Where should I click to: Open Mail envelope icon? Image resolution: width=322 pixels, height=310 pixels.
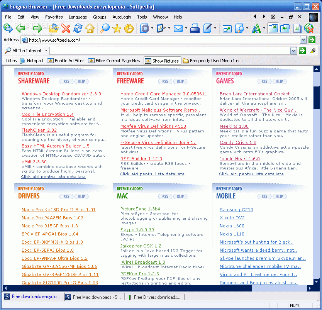178,28
